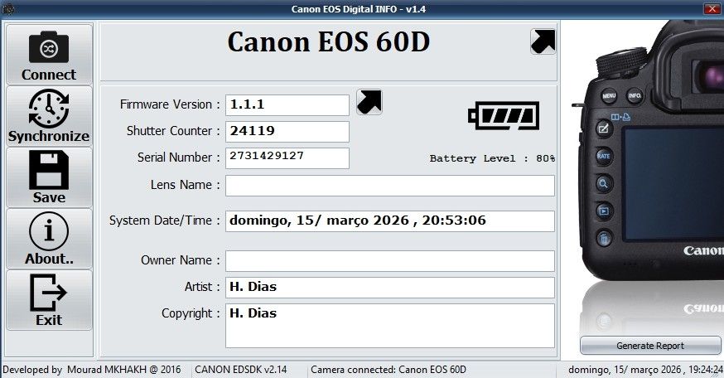The image size is (724, 378).
Task: Click the 'Artist :' label
Action: (x=202, y=287)
